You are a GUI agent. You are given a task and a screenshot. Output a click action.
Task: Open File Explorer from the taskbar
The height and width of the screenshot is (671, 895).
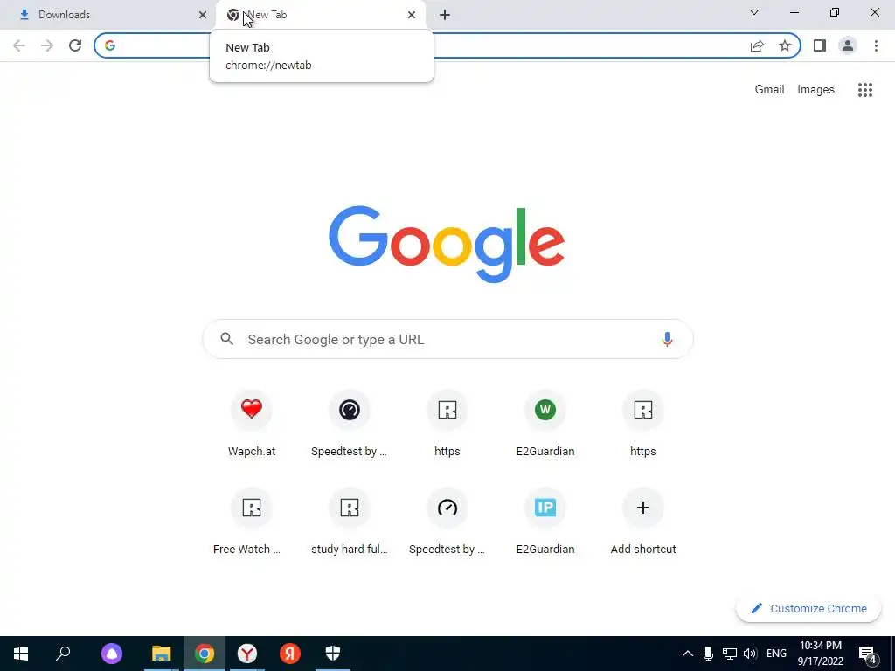(162, 654)
